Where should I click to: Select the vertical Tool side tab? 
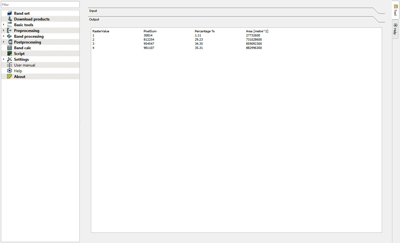point(396,10)
